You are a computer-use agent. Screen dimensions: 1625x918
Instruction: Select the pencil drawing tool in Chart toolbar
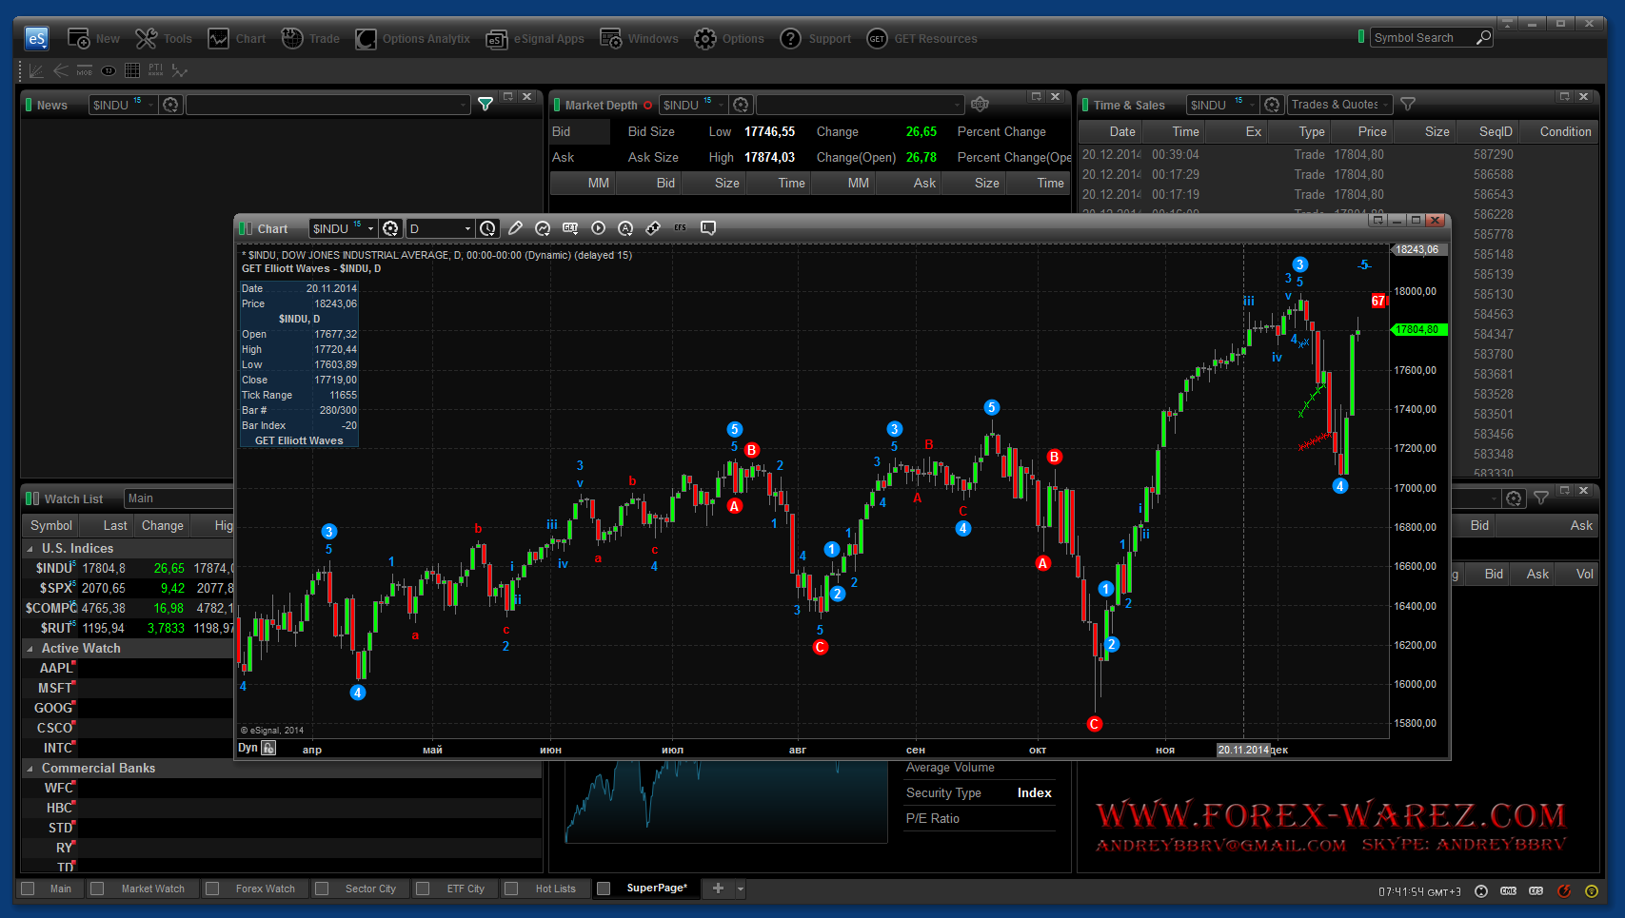[515, 228]
